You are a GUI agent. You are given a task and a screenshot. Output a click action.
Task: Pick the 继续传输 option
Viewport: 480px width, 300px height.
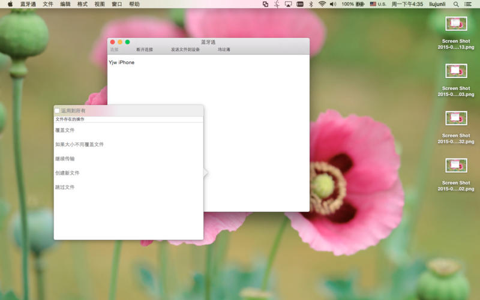click(x=65, y=159)
